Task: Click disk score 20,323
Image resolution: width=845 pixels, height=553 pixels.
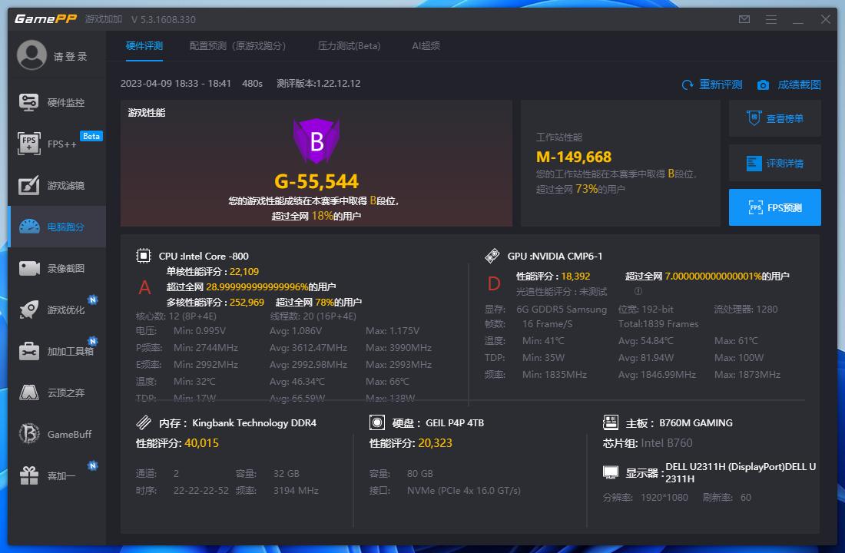Action: click(435, 443)
